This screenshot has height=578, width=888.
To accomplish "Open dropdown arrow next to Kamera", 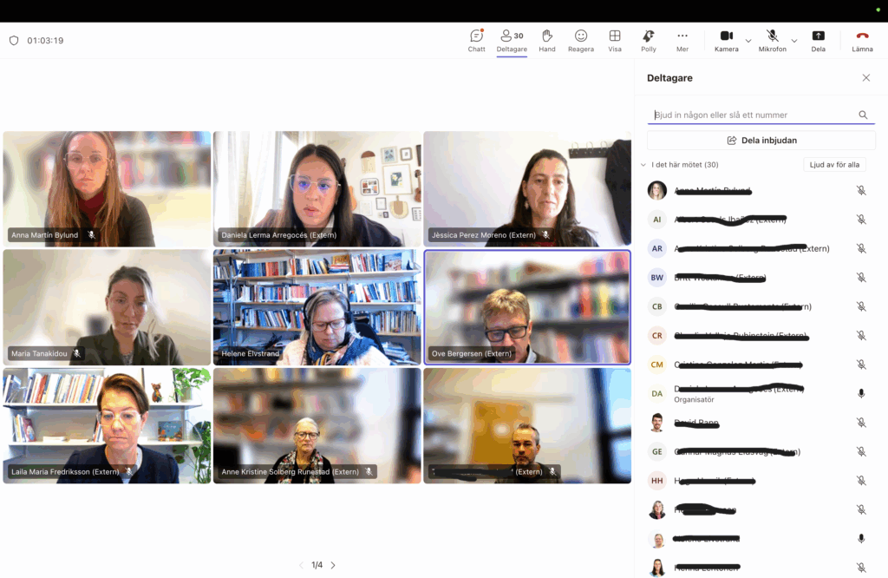I will [x=748, y=41].
